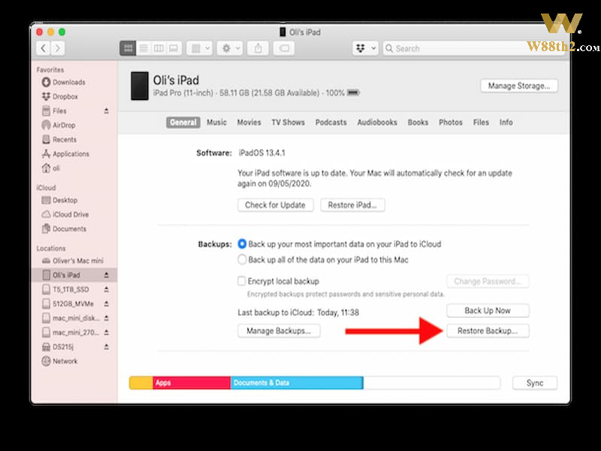
Task: Open Network in the sidebar
Action: click(x=59, y=362)
